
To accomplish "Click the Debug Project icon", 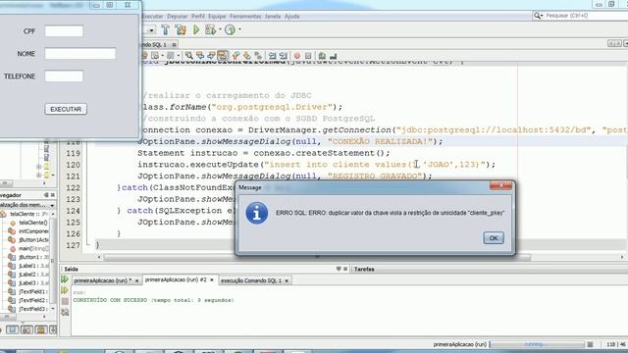I will pos(210,29).
